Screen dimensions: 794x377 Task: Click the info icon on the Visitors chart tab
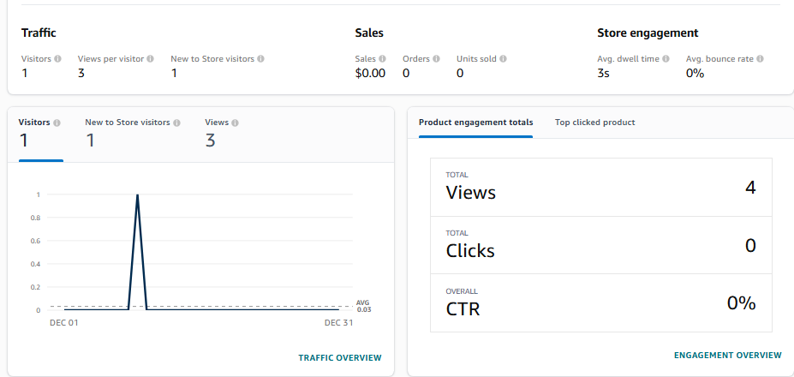coord(57,123)
